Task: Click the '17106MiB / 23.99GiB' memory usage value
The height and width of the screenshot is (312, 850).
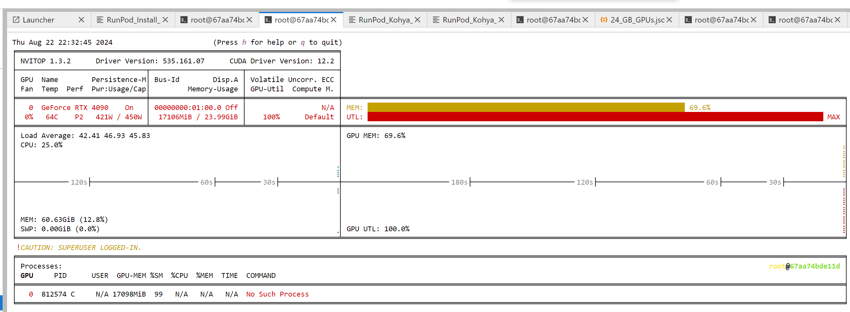Action: (198, 117)
